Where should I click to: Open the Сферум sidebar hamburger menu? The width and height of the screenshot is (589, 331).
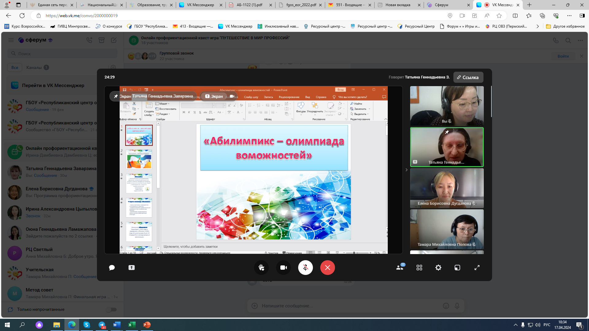pos(11,40)
